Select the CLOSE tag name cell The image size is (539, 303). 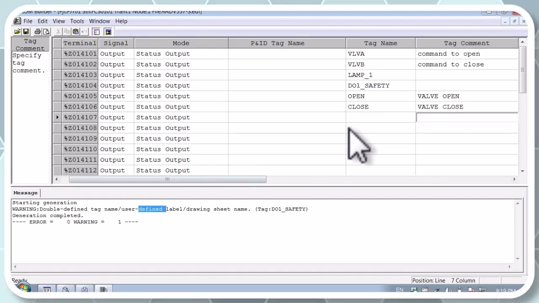381,107
